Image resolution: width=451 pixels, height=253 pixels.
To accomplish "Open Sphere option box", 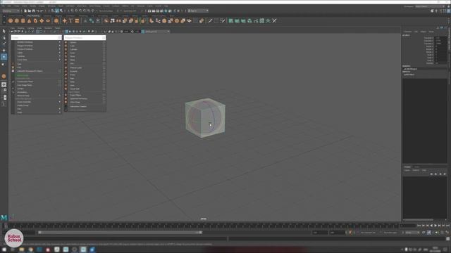I will click(x=104, y=42).
